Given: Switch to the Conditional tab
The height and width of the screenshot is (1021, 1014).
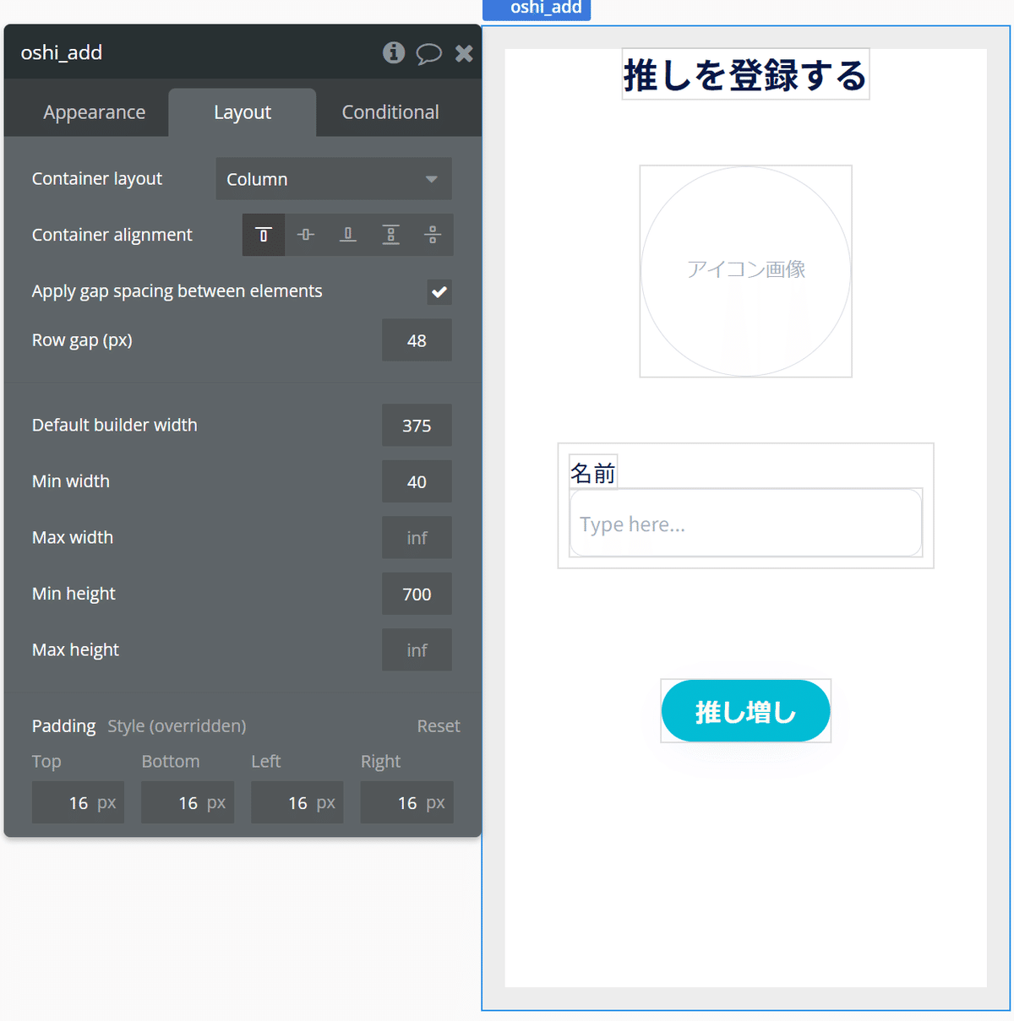Looking at the screenshot, I should click(x=390, y=112).
